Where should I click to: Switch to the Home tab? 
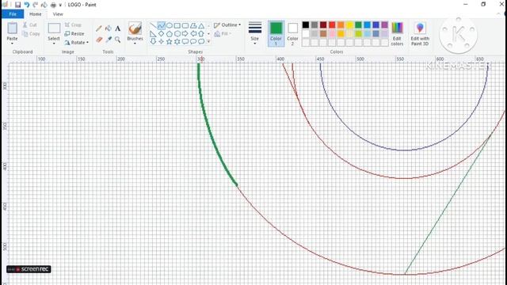35,14
